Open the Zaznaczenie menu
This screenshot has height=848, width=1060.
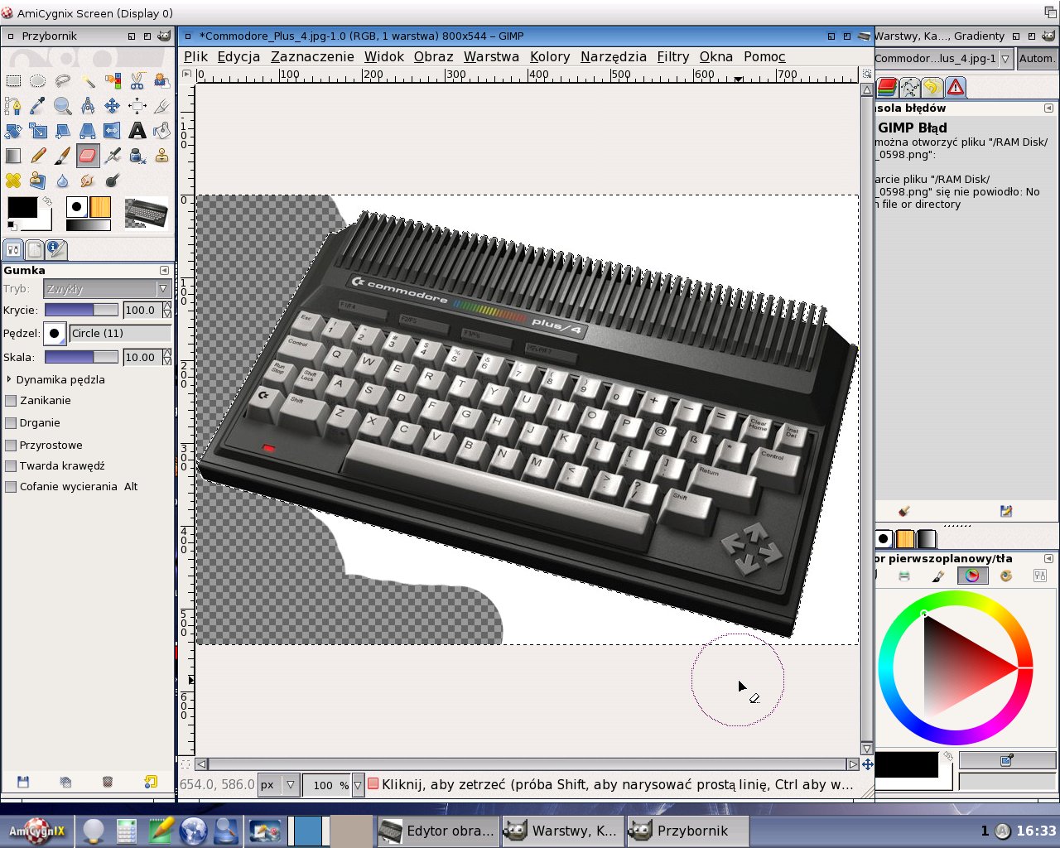tap(312, 56)
